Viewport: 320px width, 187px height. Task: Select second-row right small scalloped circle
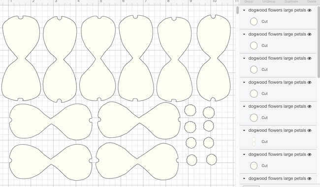[209, 125]
